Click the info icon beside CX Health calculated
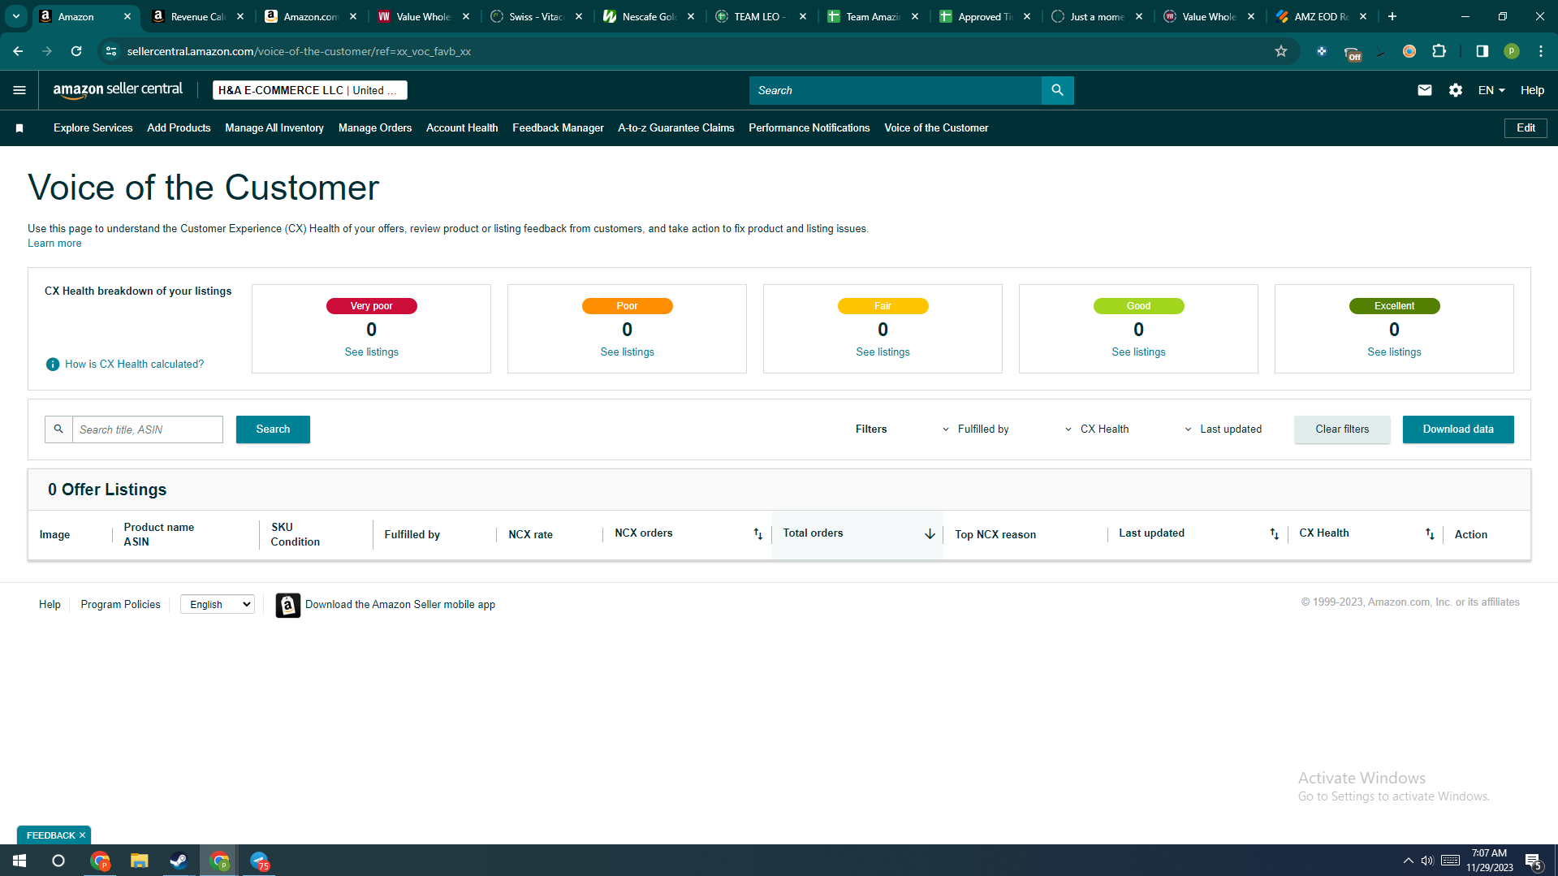 pos(53,365)
